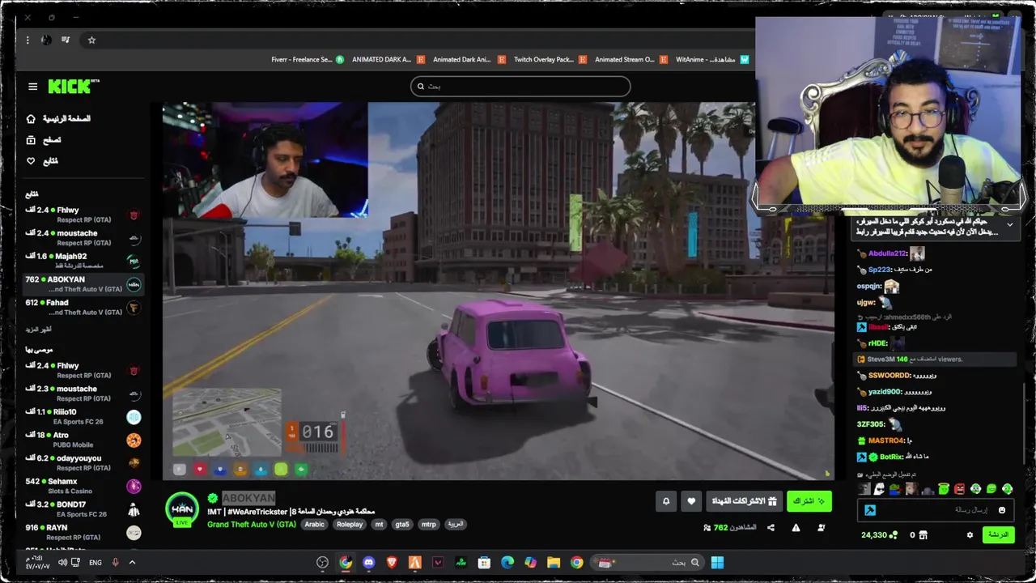Open the Twitch Overlay Pack... bookmark
Screen dimensions: 1036x583
point(550,59)
